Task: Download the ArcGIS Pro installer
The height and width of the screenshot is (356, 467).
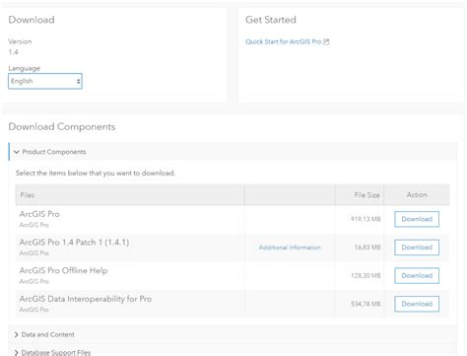Action: point(417,219)
